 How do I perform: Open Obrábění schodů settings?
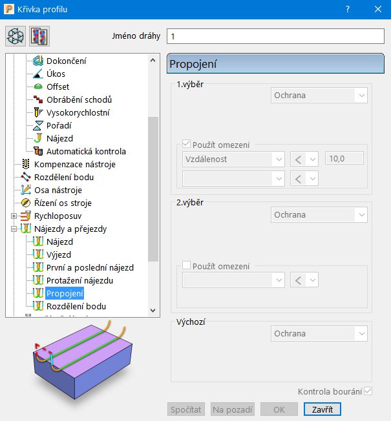[79, 99]
